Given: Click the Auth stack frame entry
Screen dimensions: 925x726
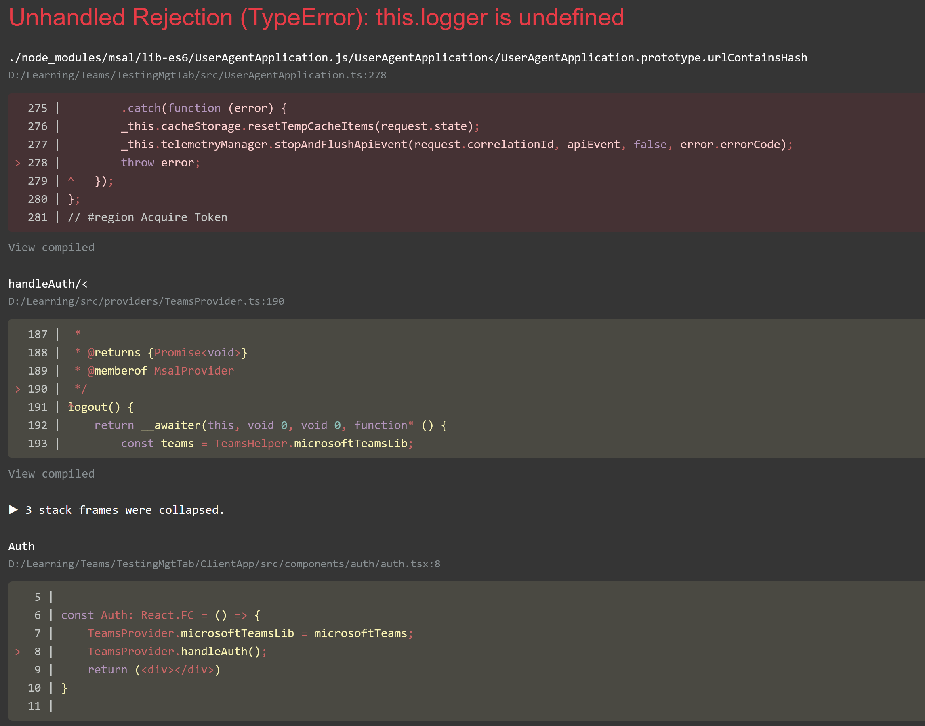Looking at the screenshot, I should [x=20, y=546].
